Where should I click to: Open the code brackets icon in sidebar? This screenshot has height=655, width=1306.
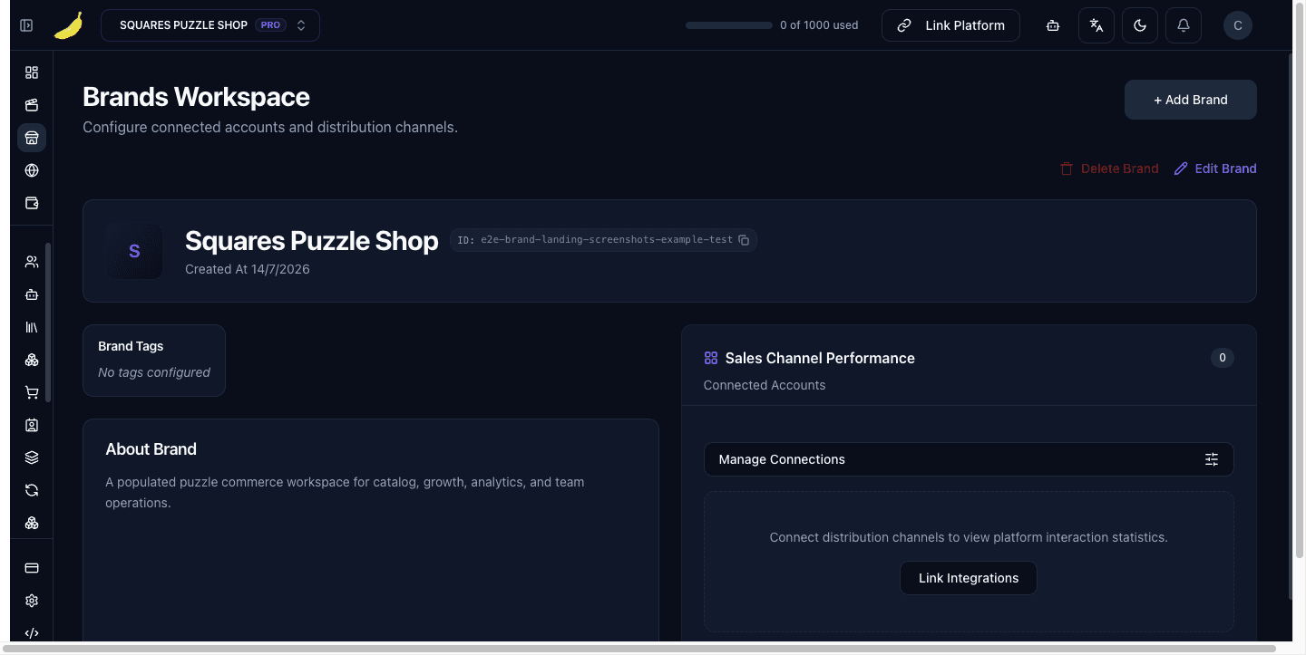(x=32, y=633)
